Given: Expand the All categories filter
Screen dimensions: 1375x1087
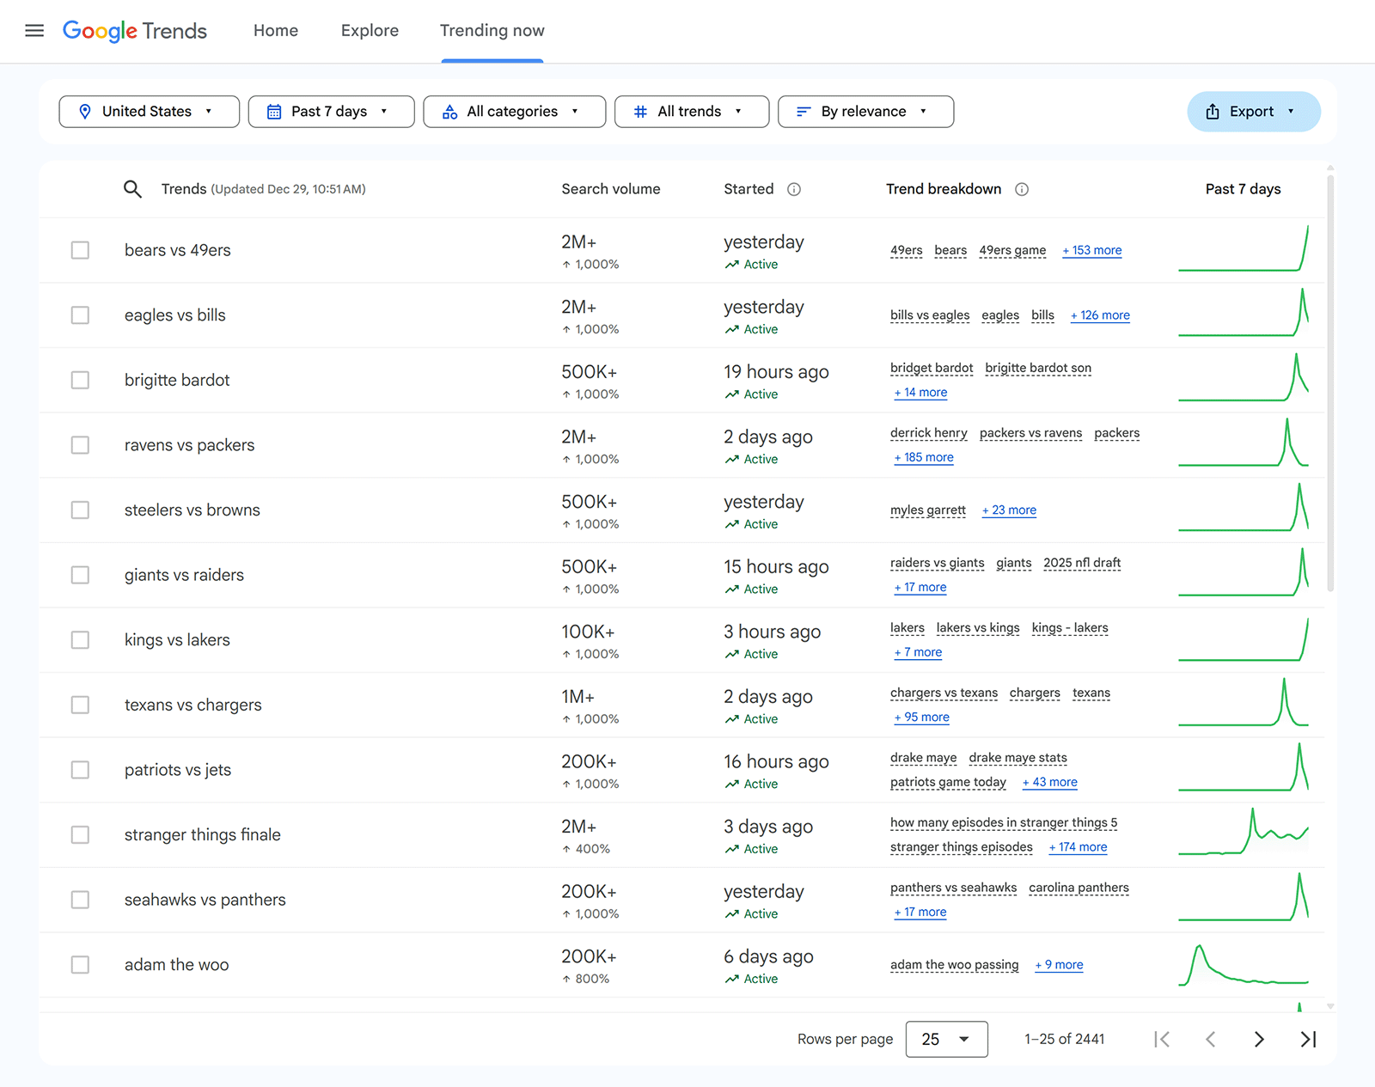Looking at the screenshot, I should 514,112.
